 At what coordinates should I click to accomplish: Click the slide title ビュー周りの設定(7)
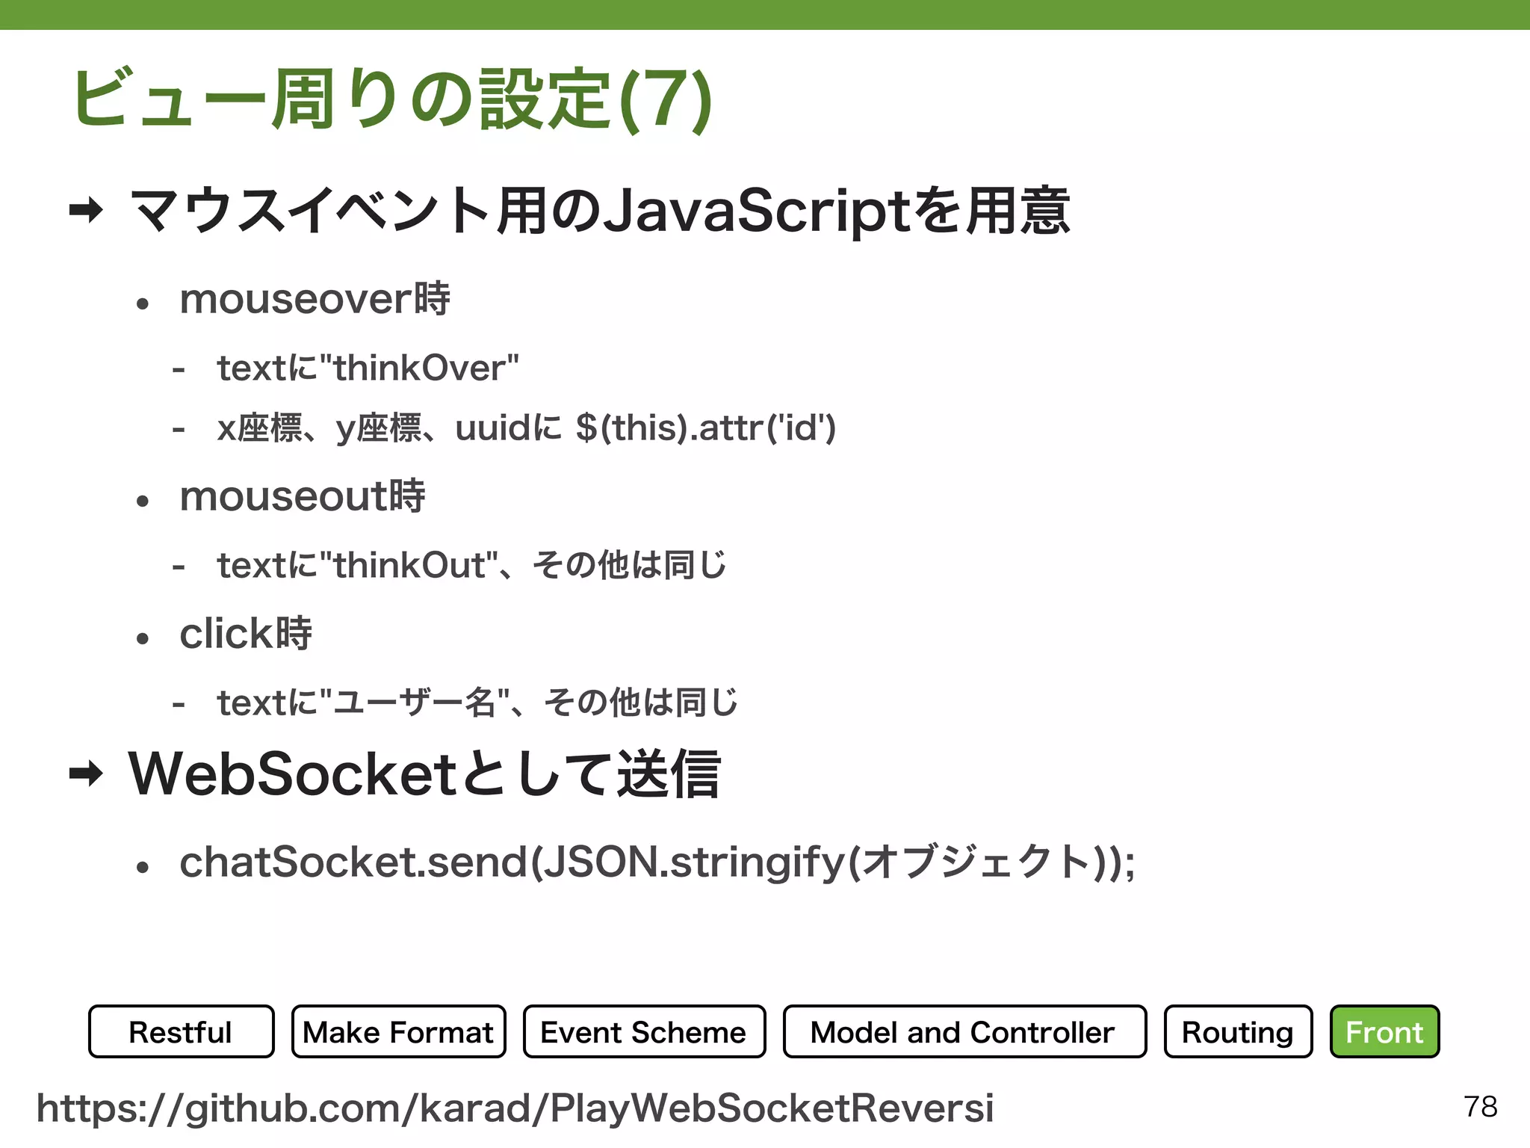(x=392, y=99)
